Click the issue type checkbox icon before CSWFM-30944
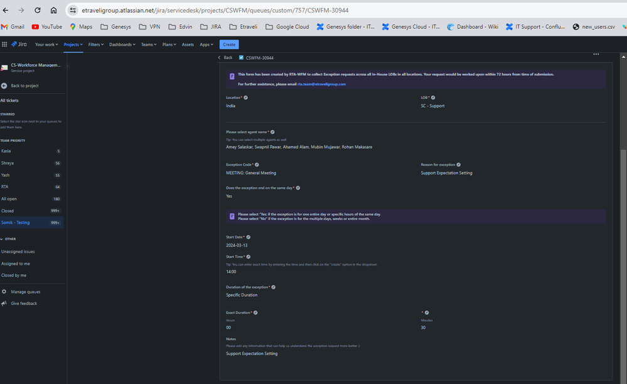The image size is (627, 384). pos(241,57)
